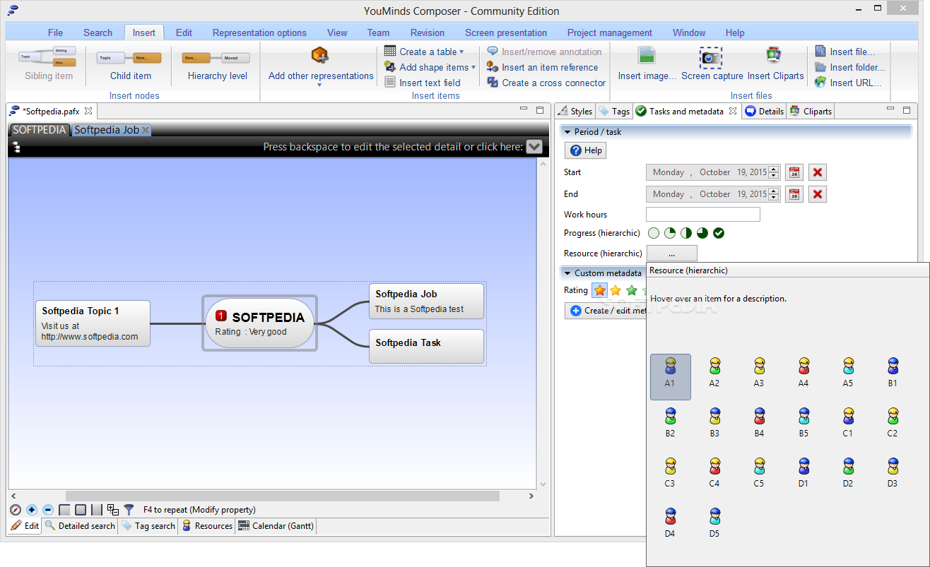
Task: Collapse the Custom metadata section
Action: [567, 273]
